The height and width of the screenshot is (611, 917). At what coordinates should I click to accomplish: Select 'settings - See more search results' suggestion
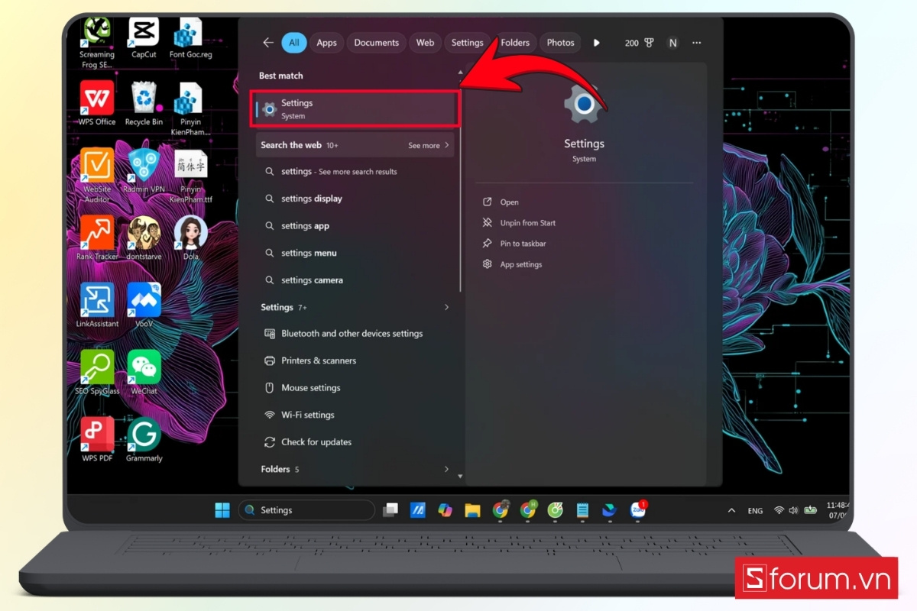click(x=357, y=172)
